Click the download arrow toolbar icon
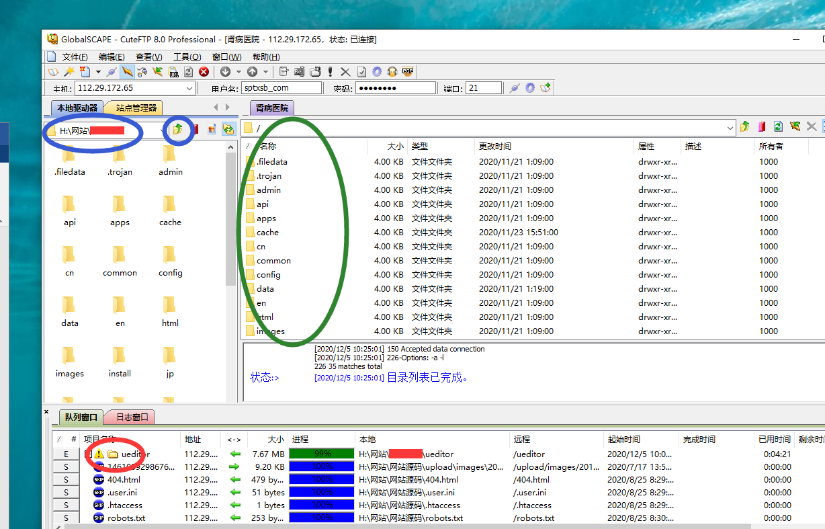 [225, 72]
